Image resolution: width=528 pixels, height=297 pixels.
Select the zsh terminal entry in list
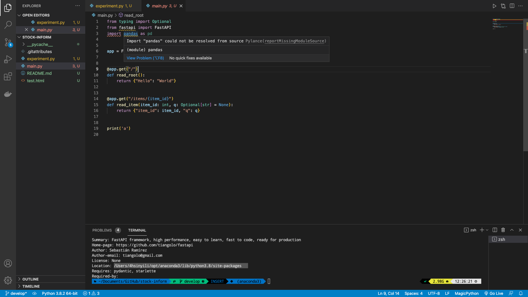pyautogui.click(x=508, y=239)
